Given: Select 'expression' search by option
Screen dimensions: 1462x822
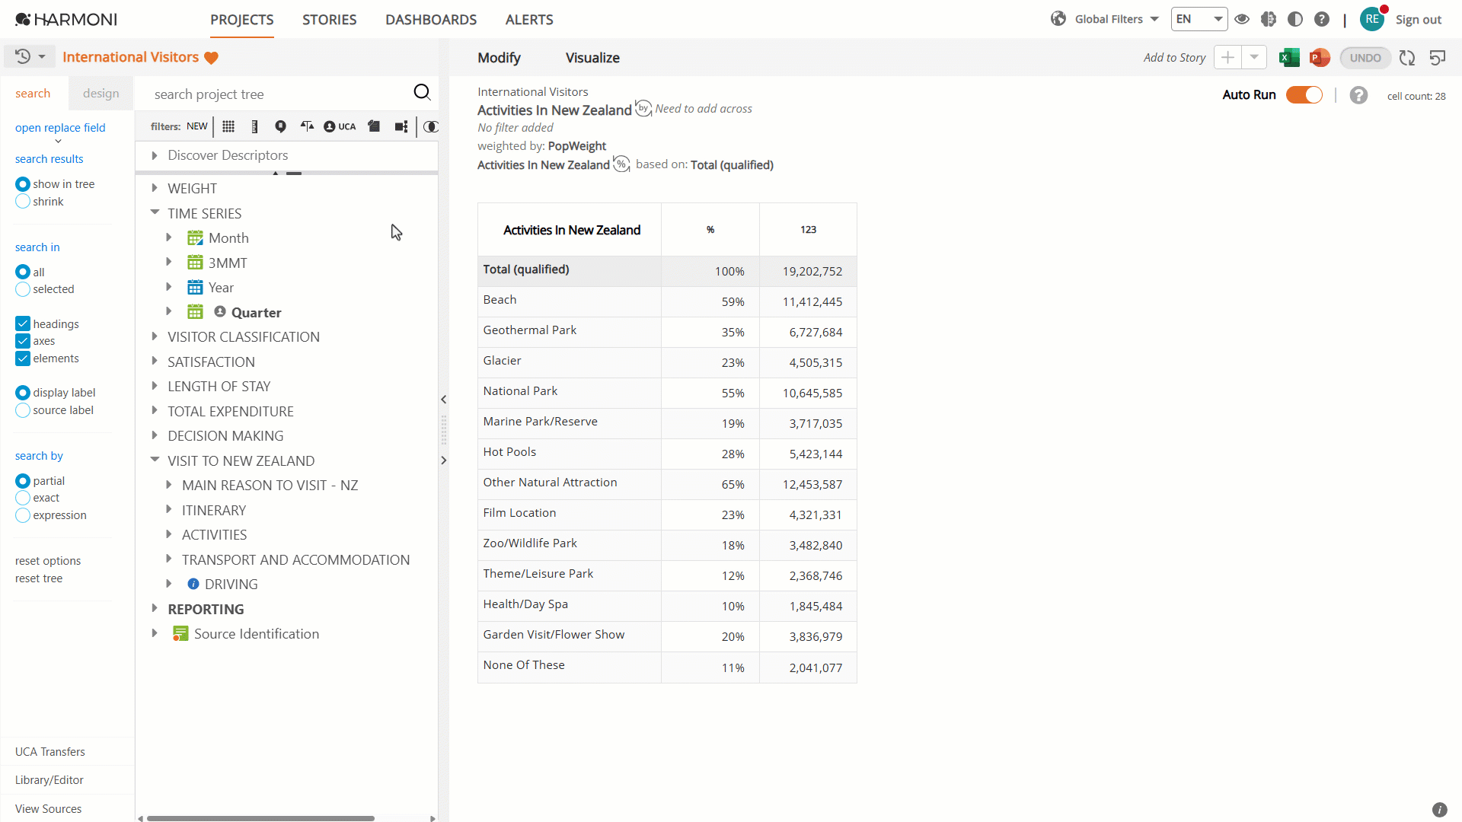Looking at the screenshot, I should [23, 515].
